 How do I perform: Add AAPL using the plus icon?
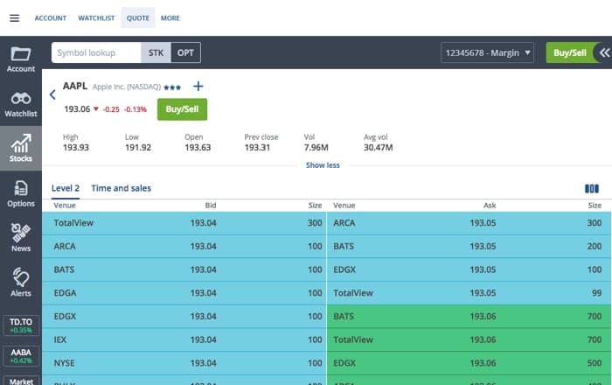pos(198,87)
